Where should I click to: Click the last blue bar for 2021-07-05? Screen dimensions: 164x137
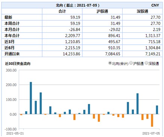(x=157, y=110)
